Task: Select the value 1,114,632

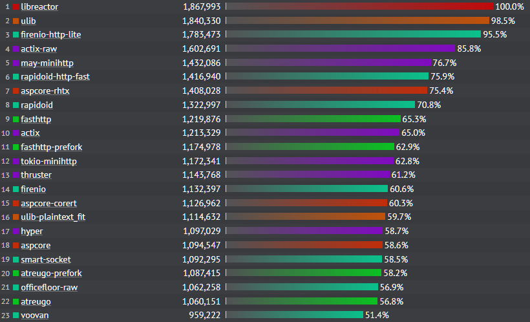Action: 202,217
